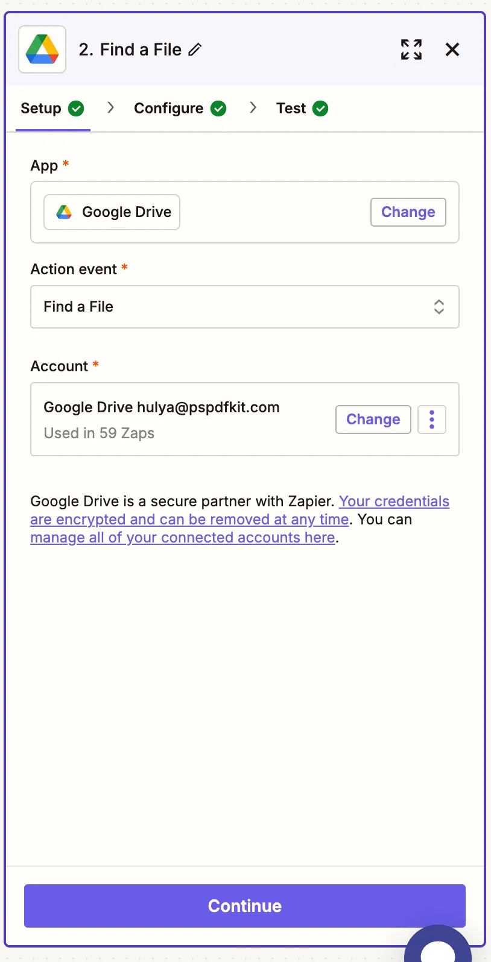Click the green checkmark next to Configure
491x962 pixels.
(x=218, y=108)
